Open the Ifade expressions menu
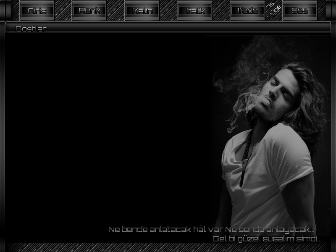This screenshot has height=252, width=336. tap(247, 11)
